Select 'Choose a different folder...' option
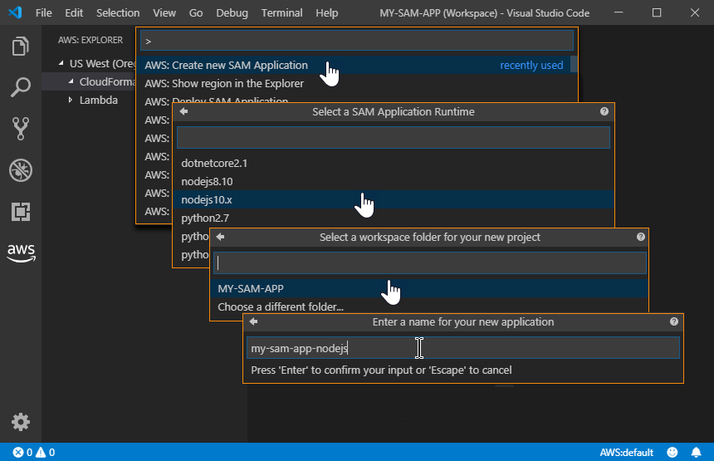 coord(281,307)
